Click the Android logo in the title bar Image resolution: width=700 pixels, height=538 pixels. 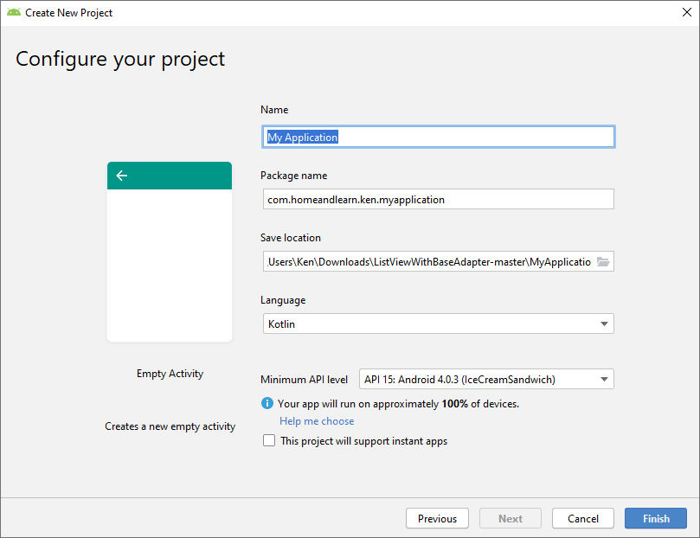coord(14,13)
